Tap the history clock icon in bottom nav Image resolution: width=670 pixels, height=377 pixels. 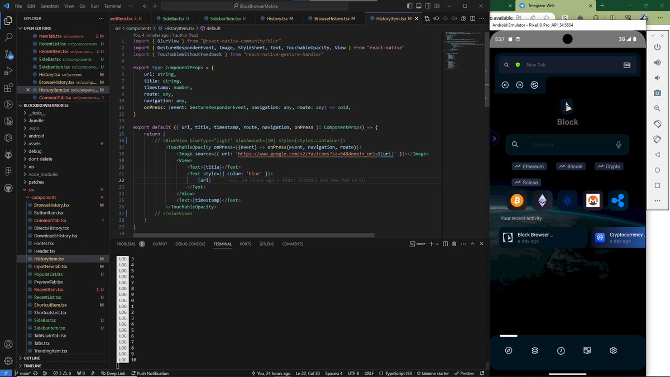click(561, 351)
